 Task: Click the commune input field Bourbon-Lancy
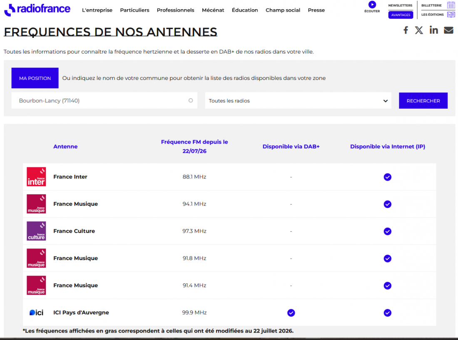point(104,100)
